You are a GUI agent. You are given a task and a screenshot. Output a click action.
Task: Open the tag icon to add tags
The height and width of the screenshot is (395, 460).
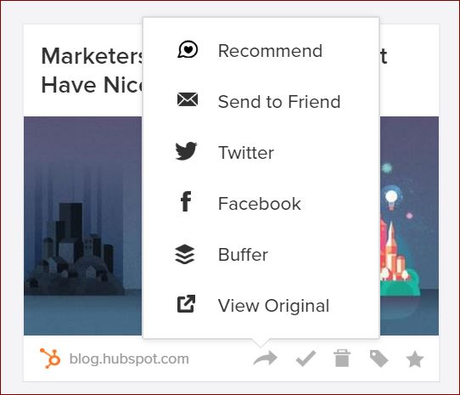click(379, 358)
